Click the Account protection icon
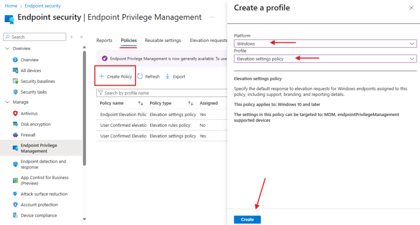The width and height of the screenshot is (420, 225). (x=15, y=205)
